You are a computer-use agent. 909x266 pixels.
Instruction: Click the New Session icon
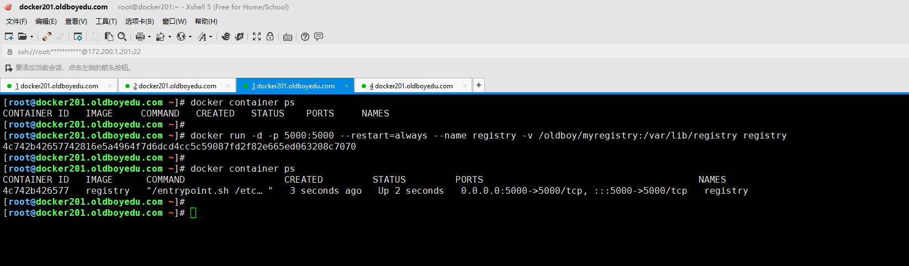[9, 36]
